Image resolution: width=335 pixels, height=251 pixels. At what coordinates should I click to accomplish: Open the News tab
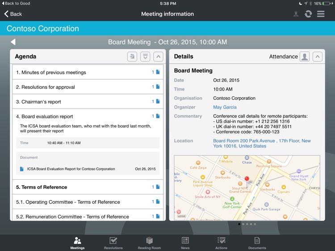tap(185, 243)
